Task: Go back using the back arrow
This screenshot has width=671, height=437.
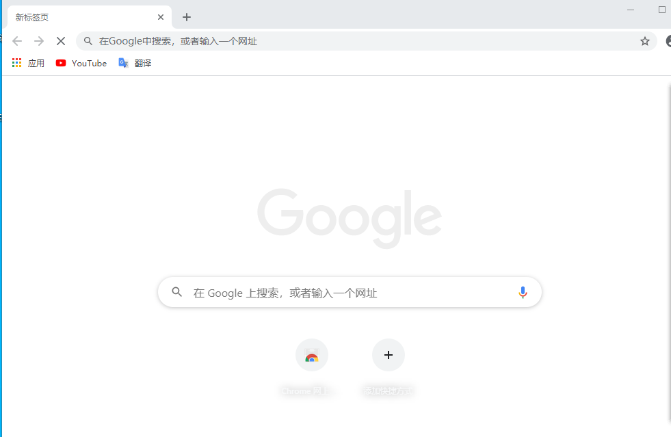Action: (17, 41)
